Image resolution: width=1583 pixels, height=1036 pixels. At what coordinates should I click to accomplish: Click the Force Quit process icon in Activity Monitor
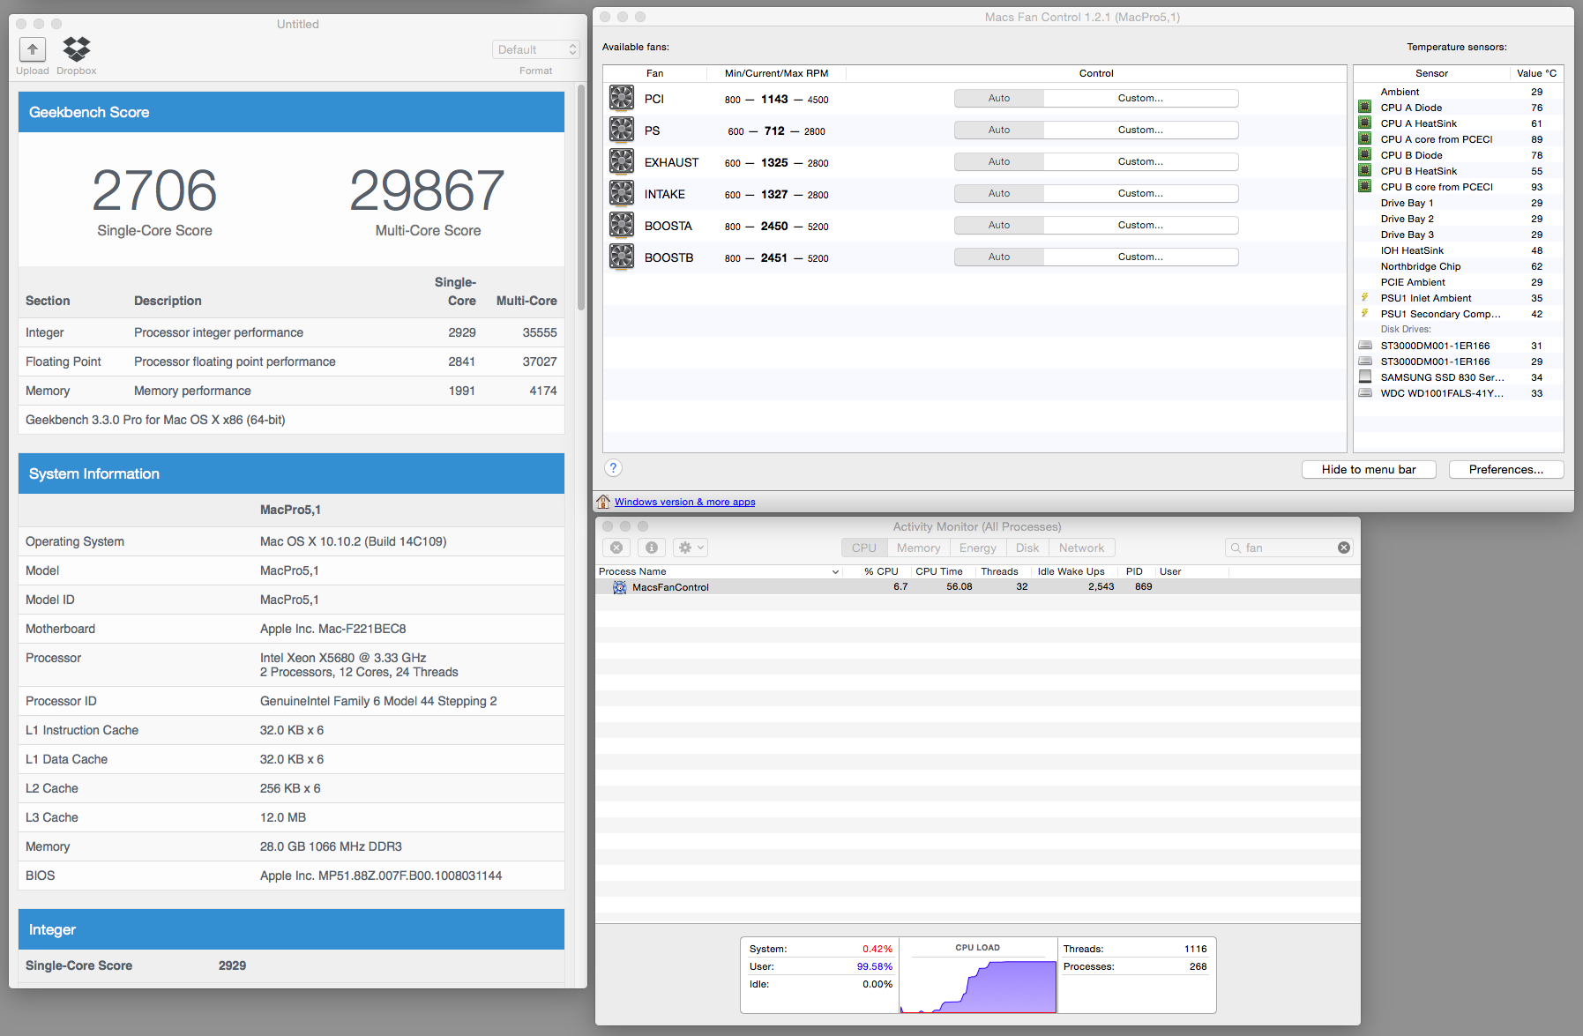(616, 548)
